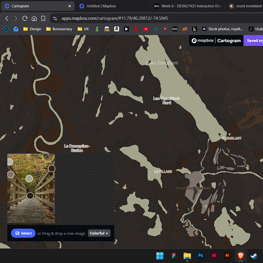Click the Lac-Tremblant-Nord map label

(167, 100)
